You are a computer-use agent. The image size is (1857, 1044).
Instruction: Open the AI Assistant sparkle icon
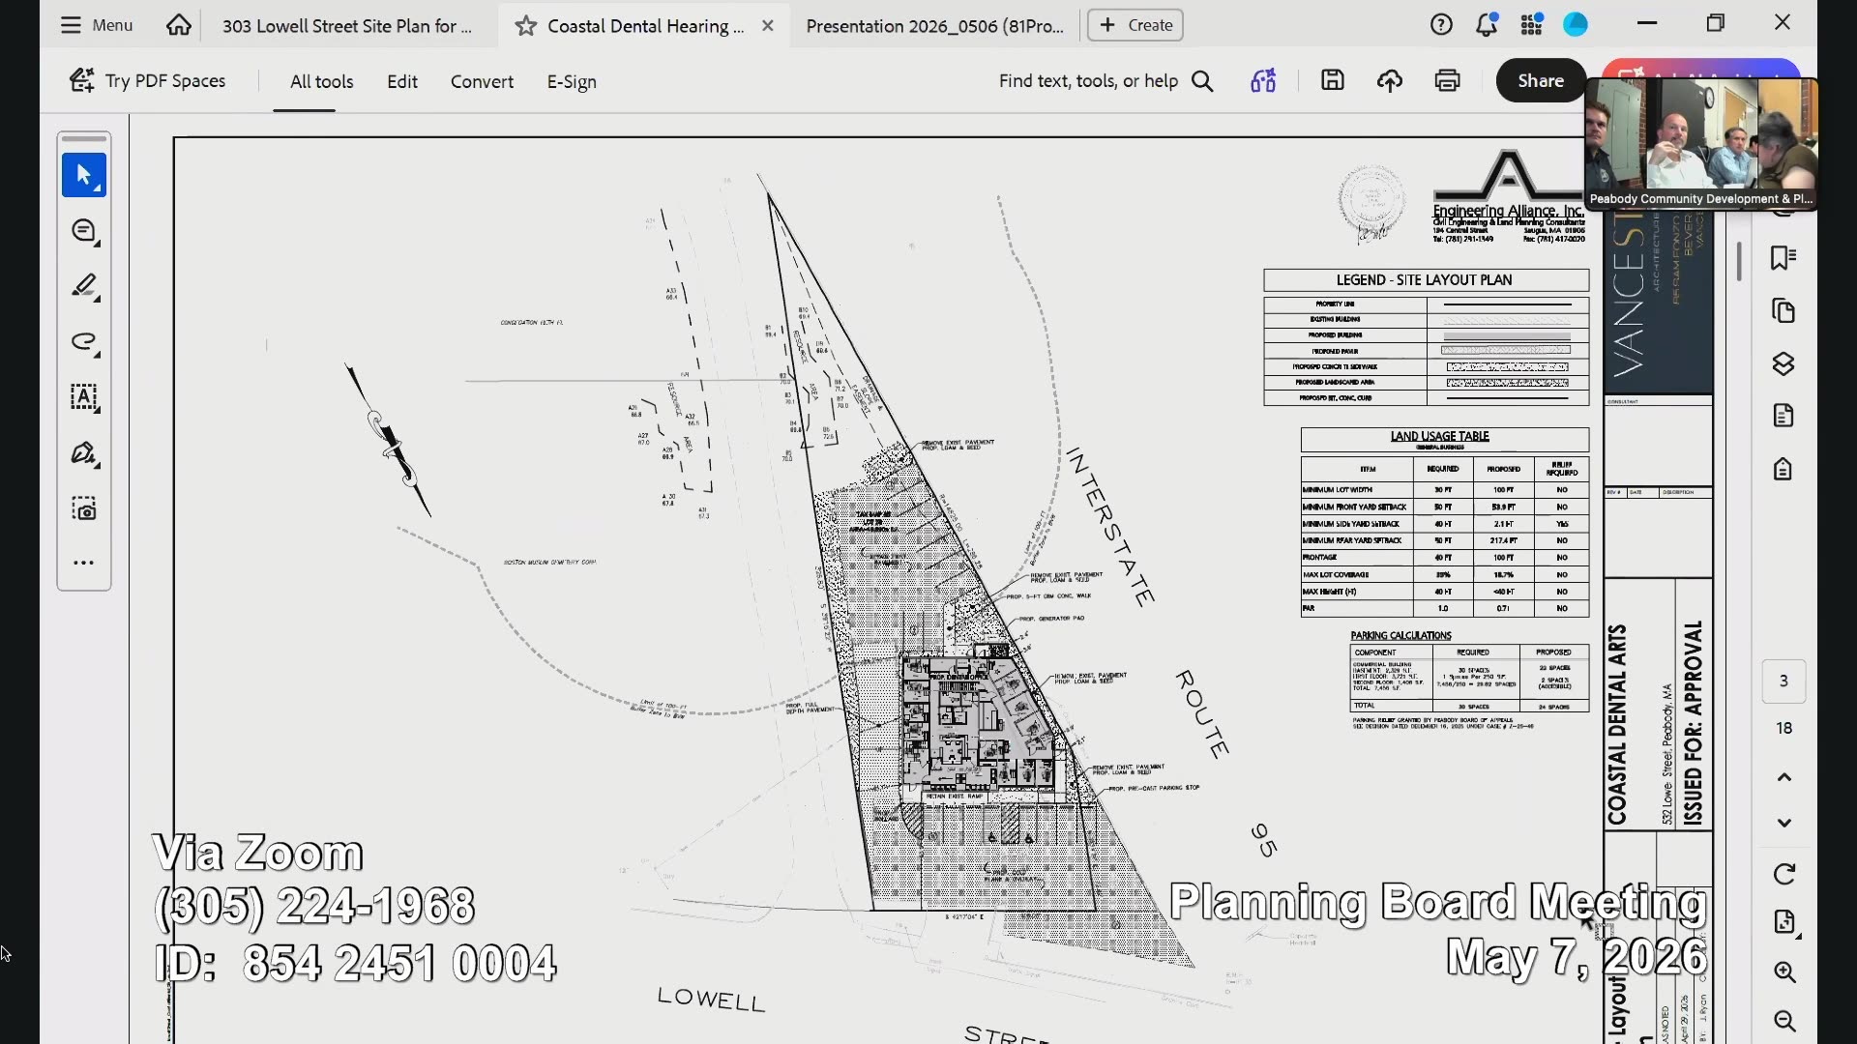(x=1263, y=81)
